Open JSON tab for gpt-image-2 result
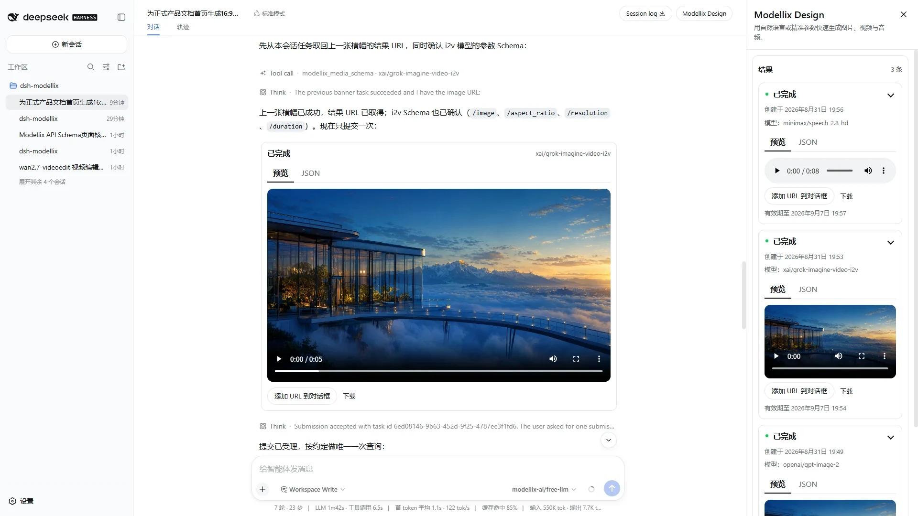The image size is (918, 516). pyautogui.click(x=808, y=484)
